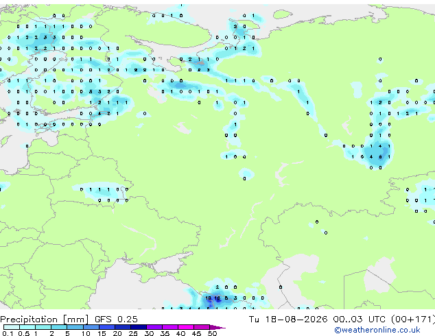Click the '25' legend scale label
Viewport: 435px width, 336px height.
point(133,333)
